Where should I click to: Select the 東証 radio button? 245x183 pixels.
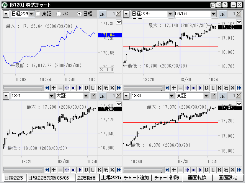[38, 14]
